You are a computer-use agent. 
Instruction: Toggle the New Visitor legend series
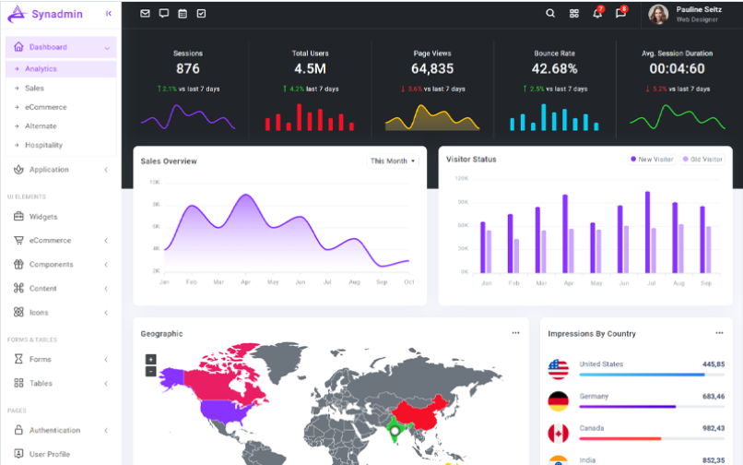652,160
